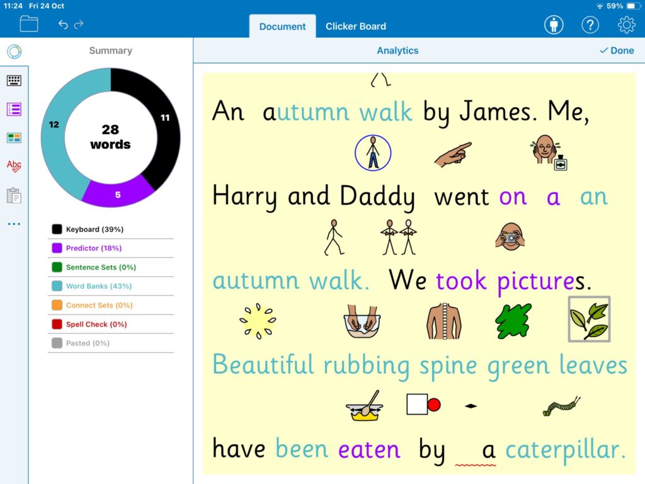645x484 pixels.
Task: Open the Abc spell check icon
Action: (x=14, y=166)
